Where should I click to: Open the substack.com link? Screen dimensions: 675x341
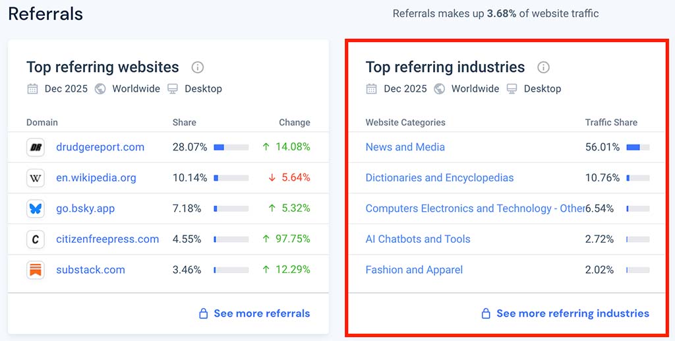pos(90,270)
